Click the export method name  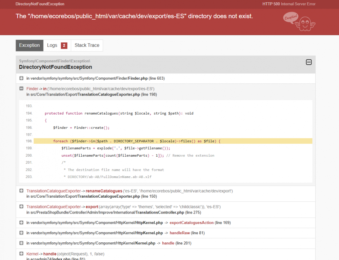pos(92,207)
